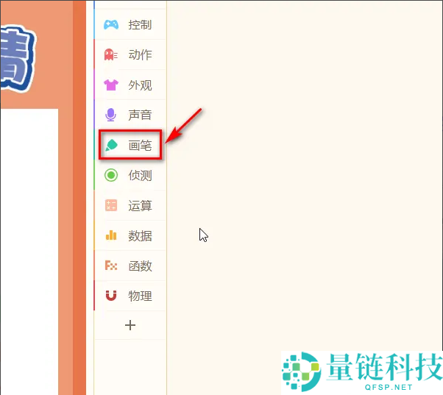Add a block category with the plus button
Image resolution: width=443 pixels, height=395 pixels.
point(130,325)
